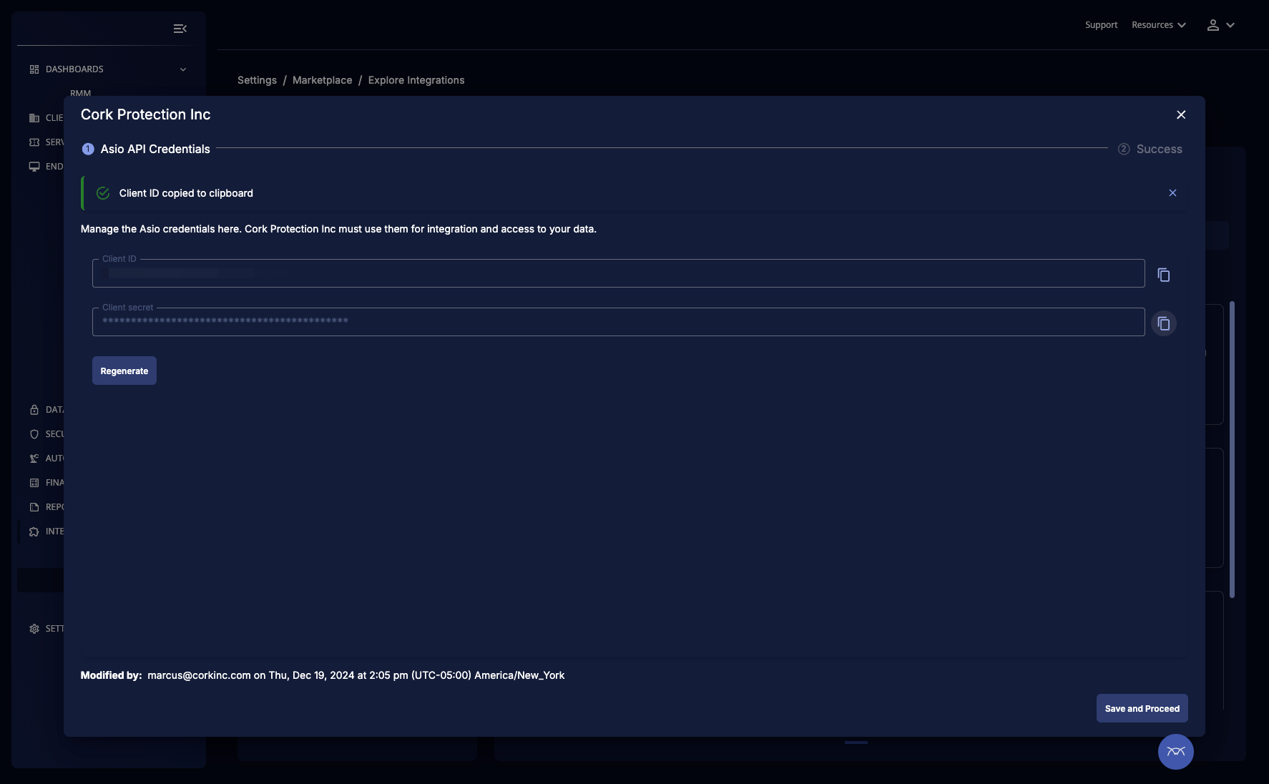Collapse the Dashboards section chevron
The height and width of the screenshot is (784, 1269).
[x=183, y=69]
